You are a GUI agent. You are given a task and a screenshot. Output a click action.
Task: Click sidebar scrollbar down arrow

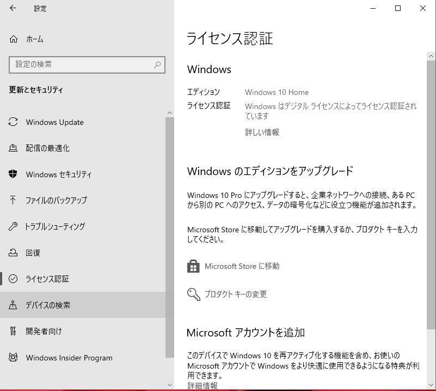tap(170, 385)
